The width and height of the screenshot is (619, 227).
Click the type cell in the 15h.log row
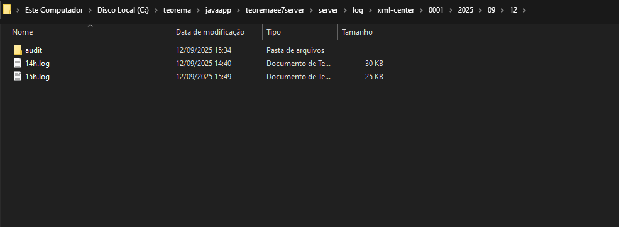tap(299, 77)
